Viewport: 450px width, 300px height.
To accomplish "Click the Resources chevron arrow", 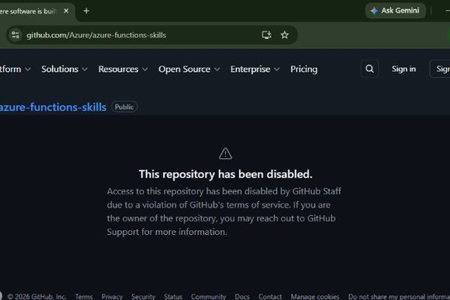I will click(x=145, y=70).
